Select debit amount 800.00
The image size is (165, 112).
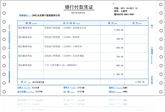tap(120, 65)
